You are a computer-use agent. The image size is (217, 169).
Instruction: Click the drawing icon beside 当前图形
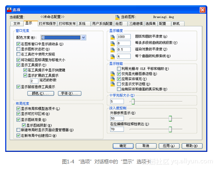tap(117, 17)
